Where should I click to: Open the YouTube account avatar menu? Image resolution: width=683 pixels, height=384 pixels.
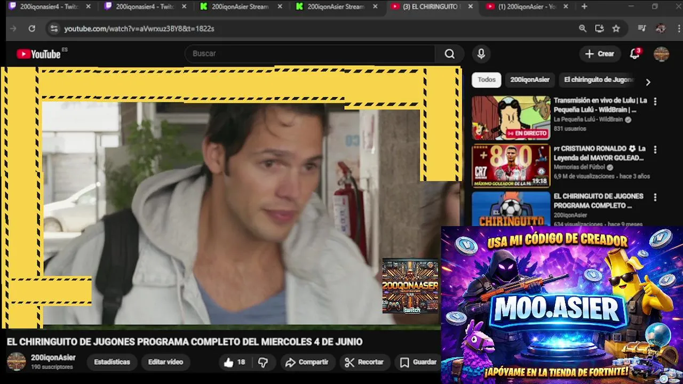coord(661,54)
